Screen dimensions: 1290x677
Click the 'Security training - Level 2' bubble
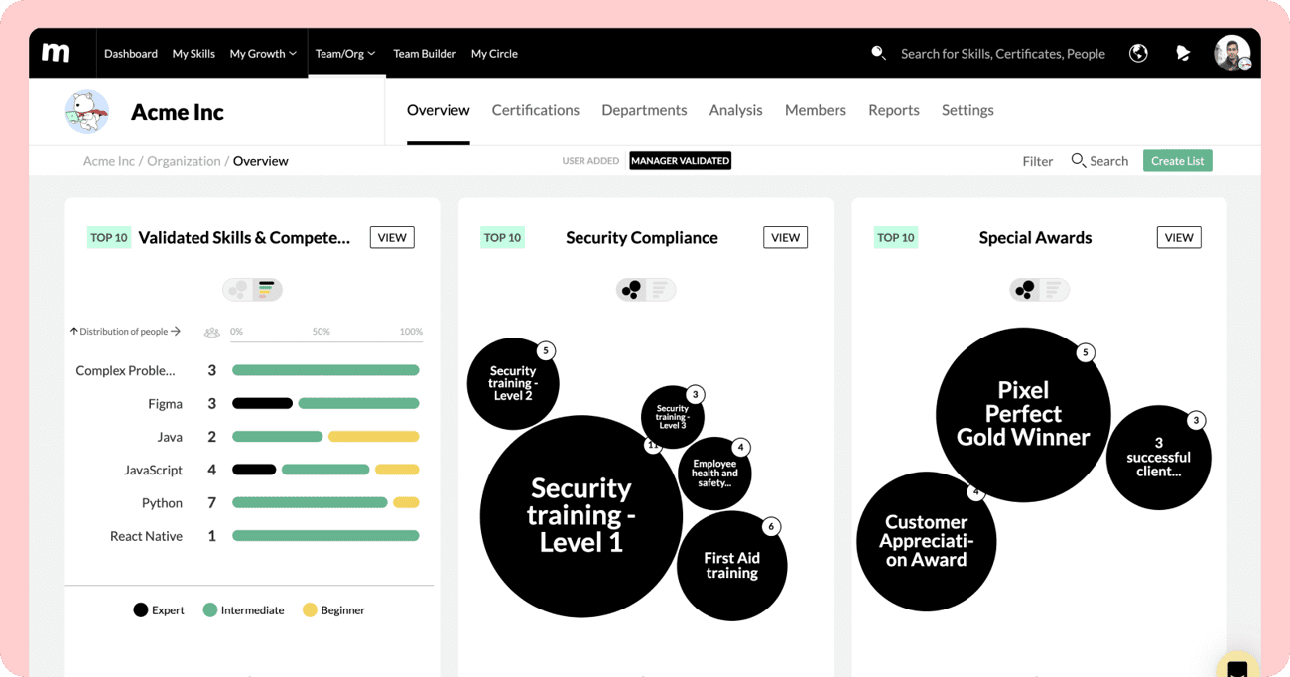(513, 383)
